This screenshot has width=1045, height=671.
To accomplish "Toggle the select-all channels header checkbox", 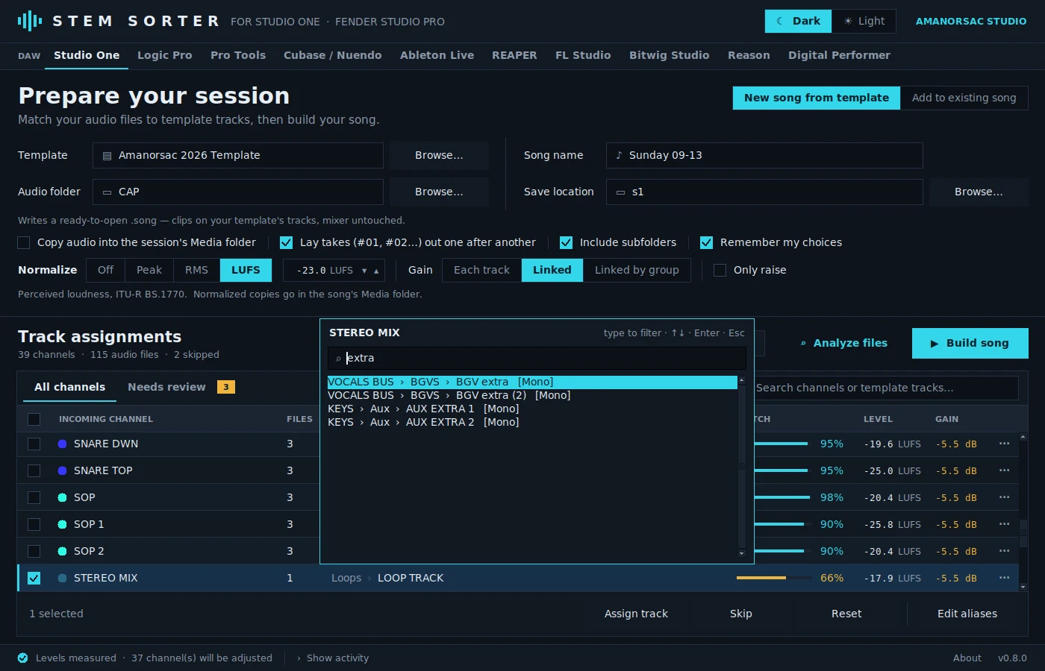I will (34, 419).
